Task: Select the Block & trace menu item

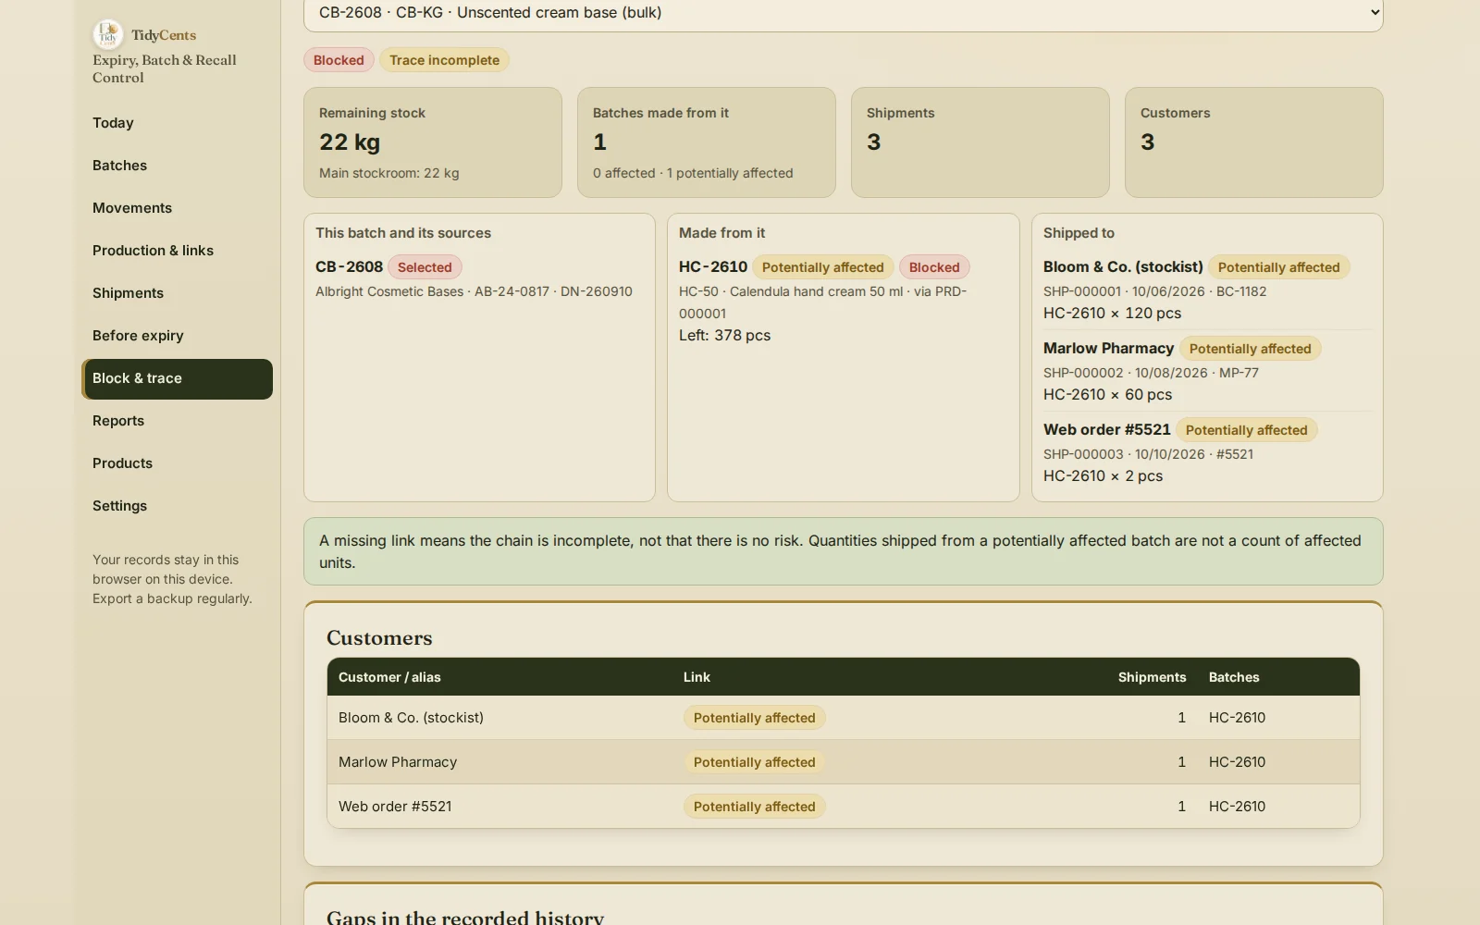Action: point(177,378)
